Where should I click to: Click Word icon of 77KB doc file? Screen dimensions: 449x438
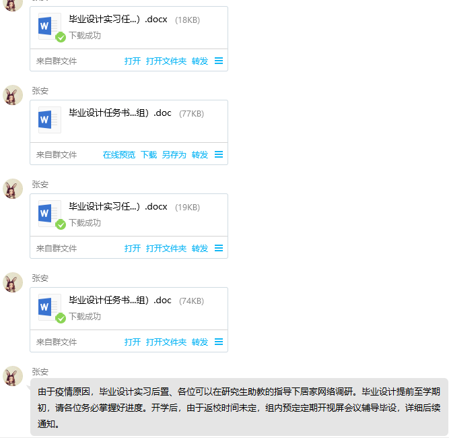click(x=50, y=120)
